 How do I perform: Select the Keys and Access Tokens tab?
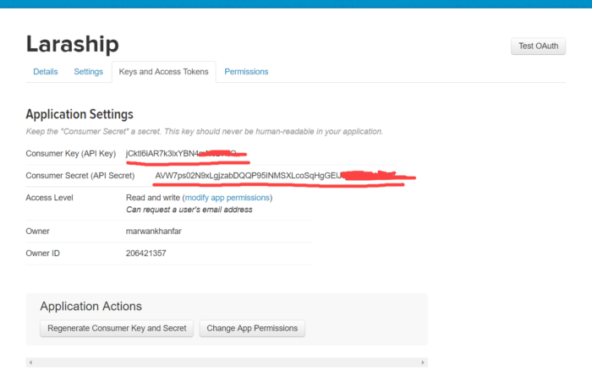[163, 72]
